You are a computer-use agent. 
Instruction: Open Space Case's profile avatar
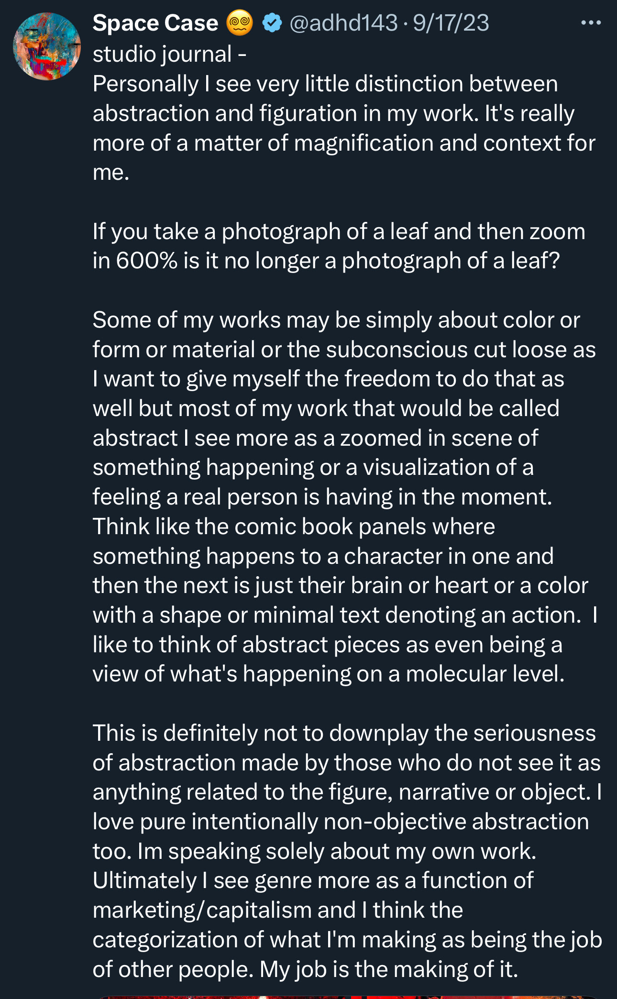coord(46,46)
